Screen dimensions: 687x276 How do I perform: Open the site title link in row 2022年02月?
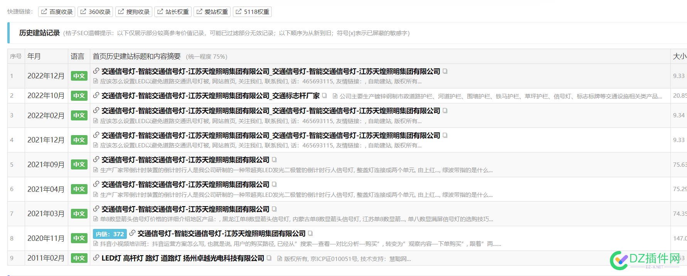click(x=271, y=111)
